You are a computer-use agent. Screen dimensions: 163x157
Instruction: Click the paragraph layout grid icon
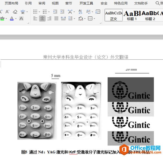point(98,12)
